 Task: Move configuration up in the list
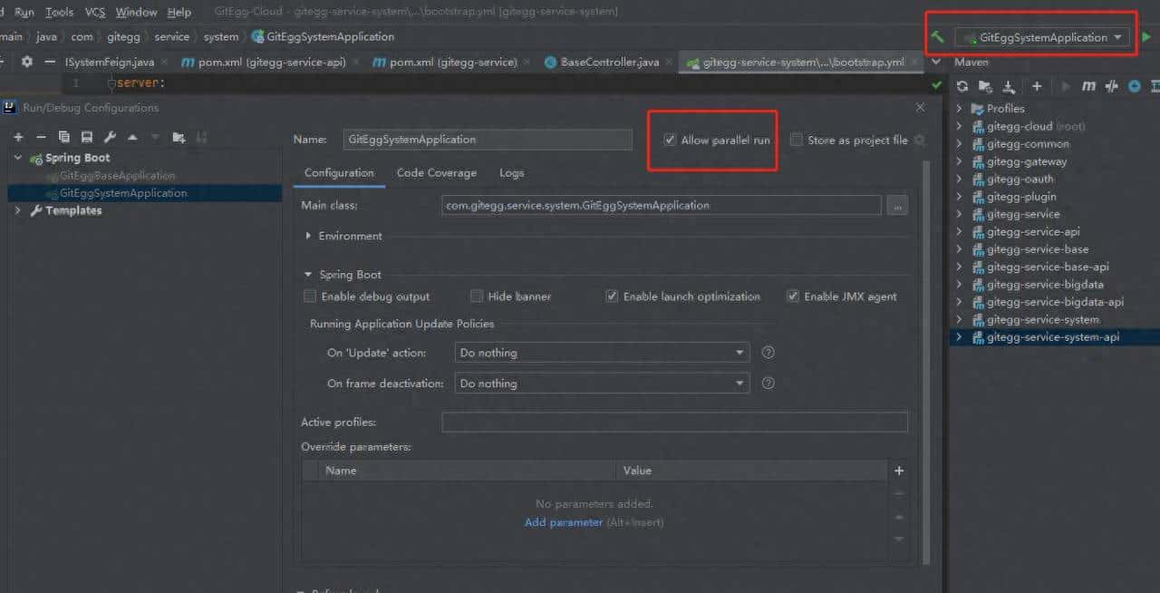132,137
